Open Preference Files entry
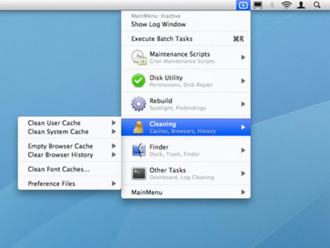This screenshot has height=248, width=330. pos(51,184)
